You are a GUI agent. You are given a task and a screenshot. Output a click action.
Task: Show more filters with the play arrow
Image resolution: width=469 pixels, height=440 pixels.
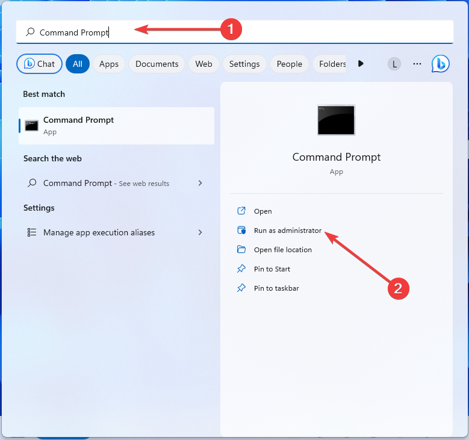(x=361, y=63)
